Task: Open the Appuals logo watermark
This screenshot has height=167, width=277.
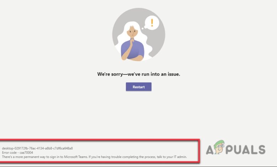Action: point(236,148)
